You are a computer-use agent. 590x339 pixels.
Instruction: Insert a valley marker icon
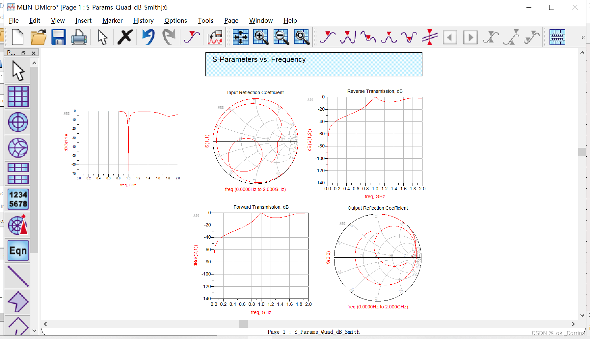409,37
